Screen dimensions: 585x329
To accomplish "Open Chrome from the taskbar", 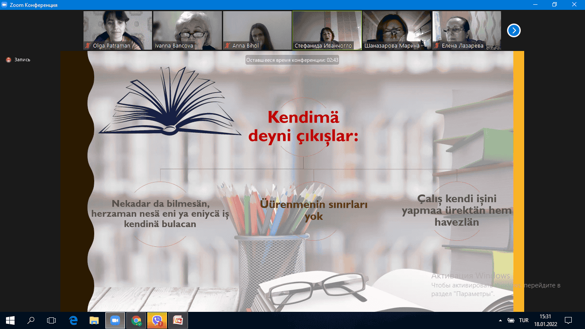I will point(136,320).
